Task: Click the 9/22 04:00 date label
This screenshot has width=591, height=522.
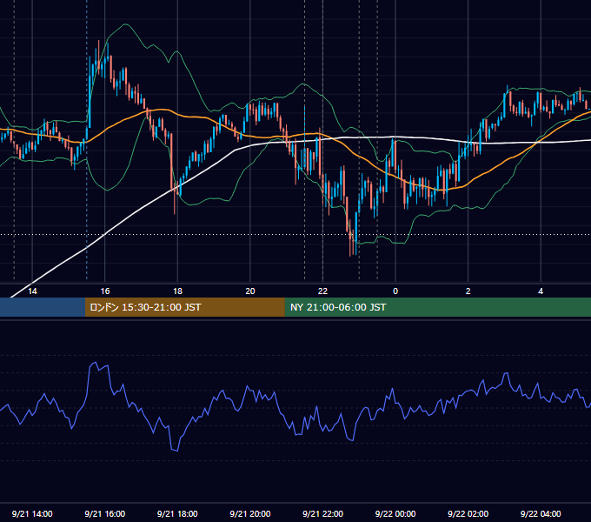Action: pyautogui.click(x=541, y=513)
